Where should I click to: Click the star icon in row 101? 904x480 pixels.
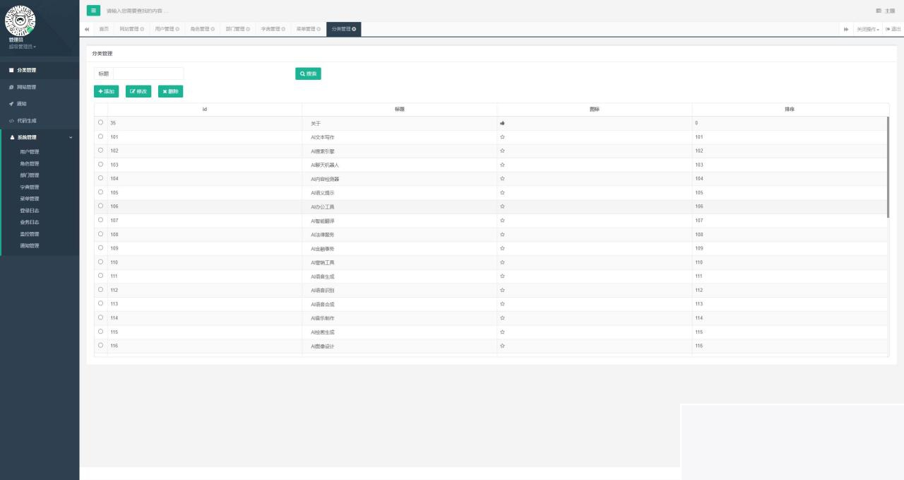pyautogui.click(x=502, y=136)
